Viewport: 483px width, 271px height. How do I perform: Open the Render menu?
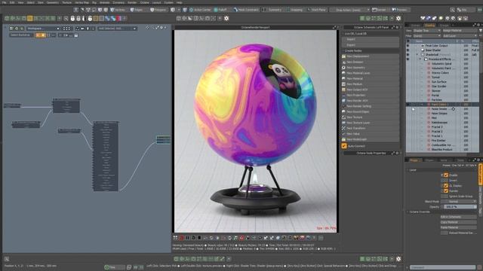pos(132,2)
